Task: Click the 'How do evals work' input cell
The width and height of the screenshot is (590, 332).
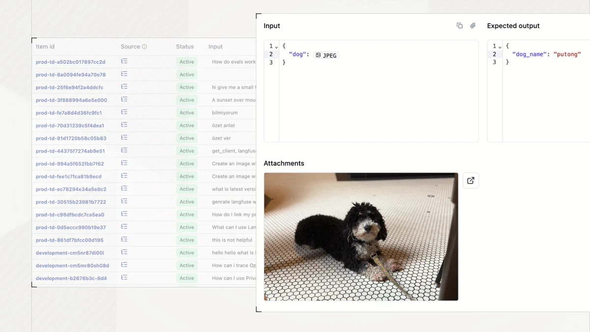Action: [234, 62]
